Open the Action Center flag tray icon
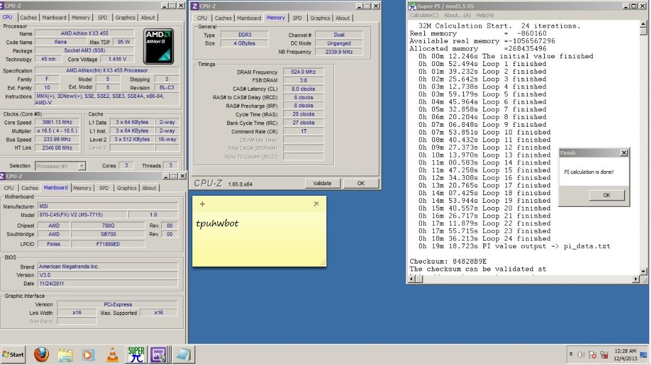651x365 pixels. coord(593,354)
